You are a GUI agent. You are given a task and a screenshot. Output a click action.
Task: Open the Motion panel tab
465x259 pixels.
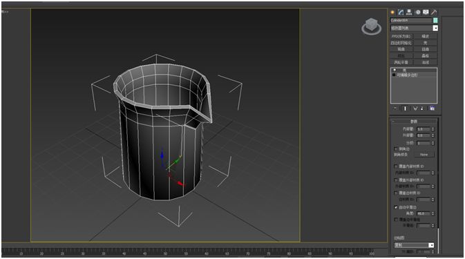418,12
